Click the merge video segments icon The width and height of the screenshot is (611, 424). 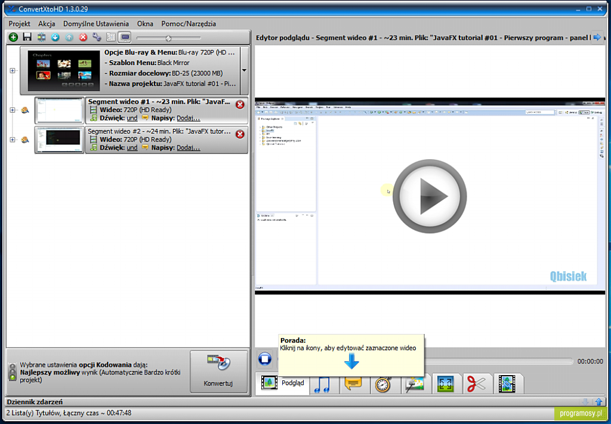pyautogui.click(x=41, y=38)
